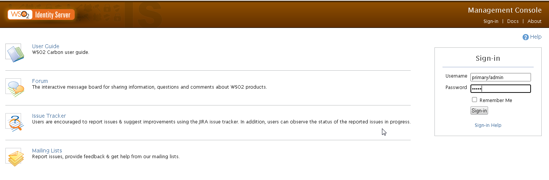The width and height of the screenshot is (549, 180).
Task: Click the Sign-in button
Action: (479, 111)
